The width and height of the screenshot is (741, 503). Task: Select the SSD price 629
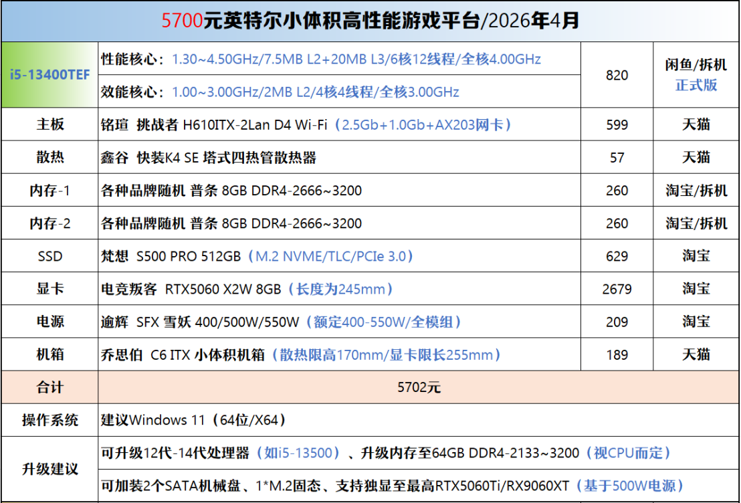[616, 256]
